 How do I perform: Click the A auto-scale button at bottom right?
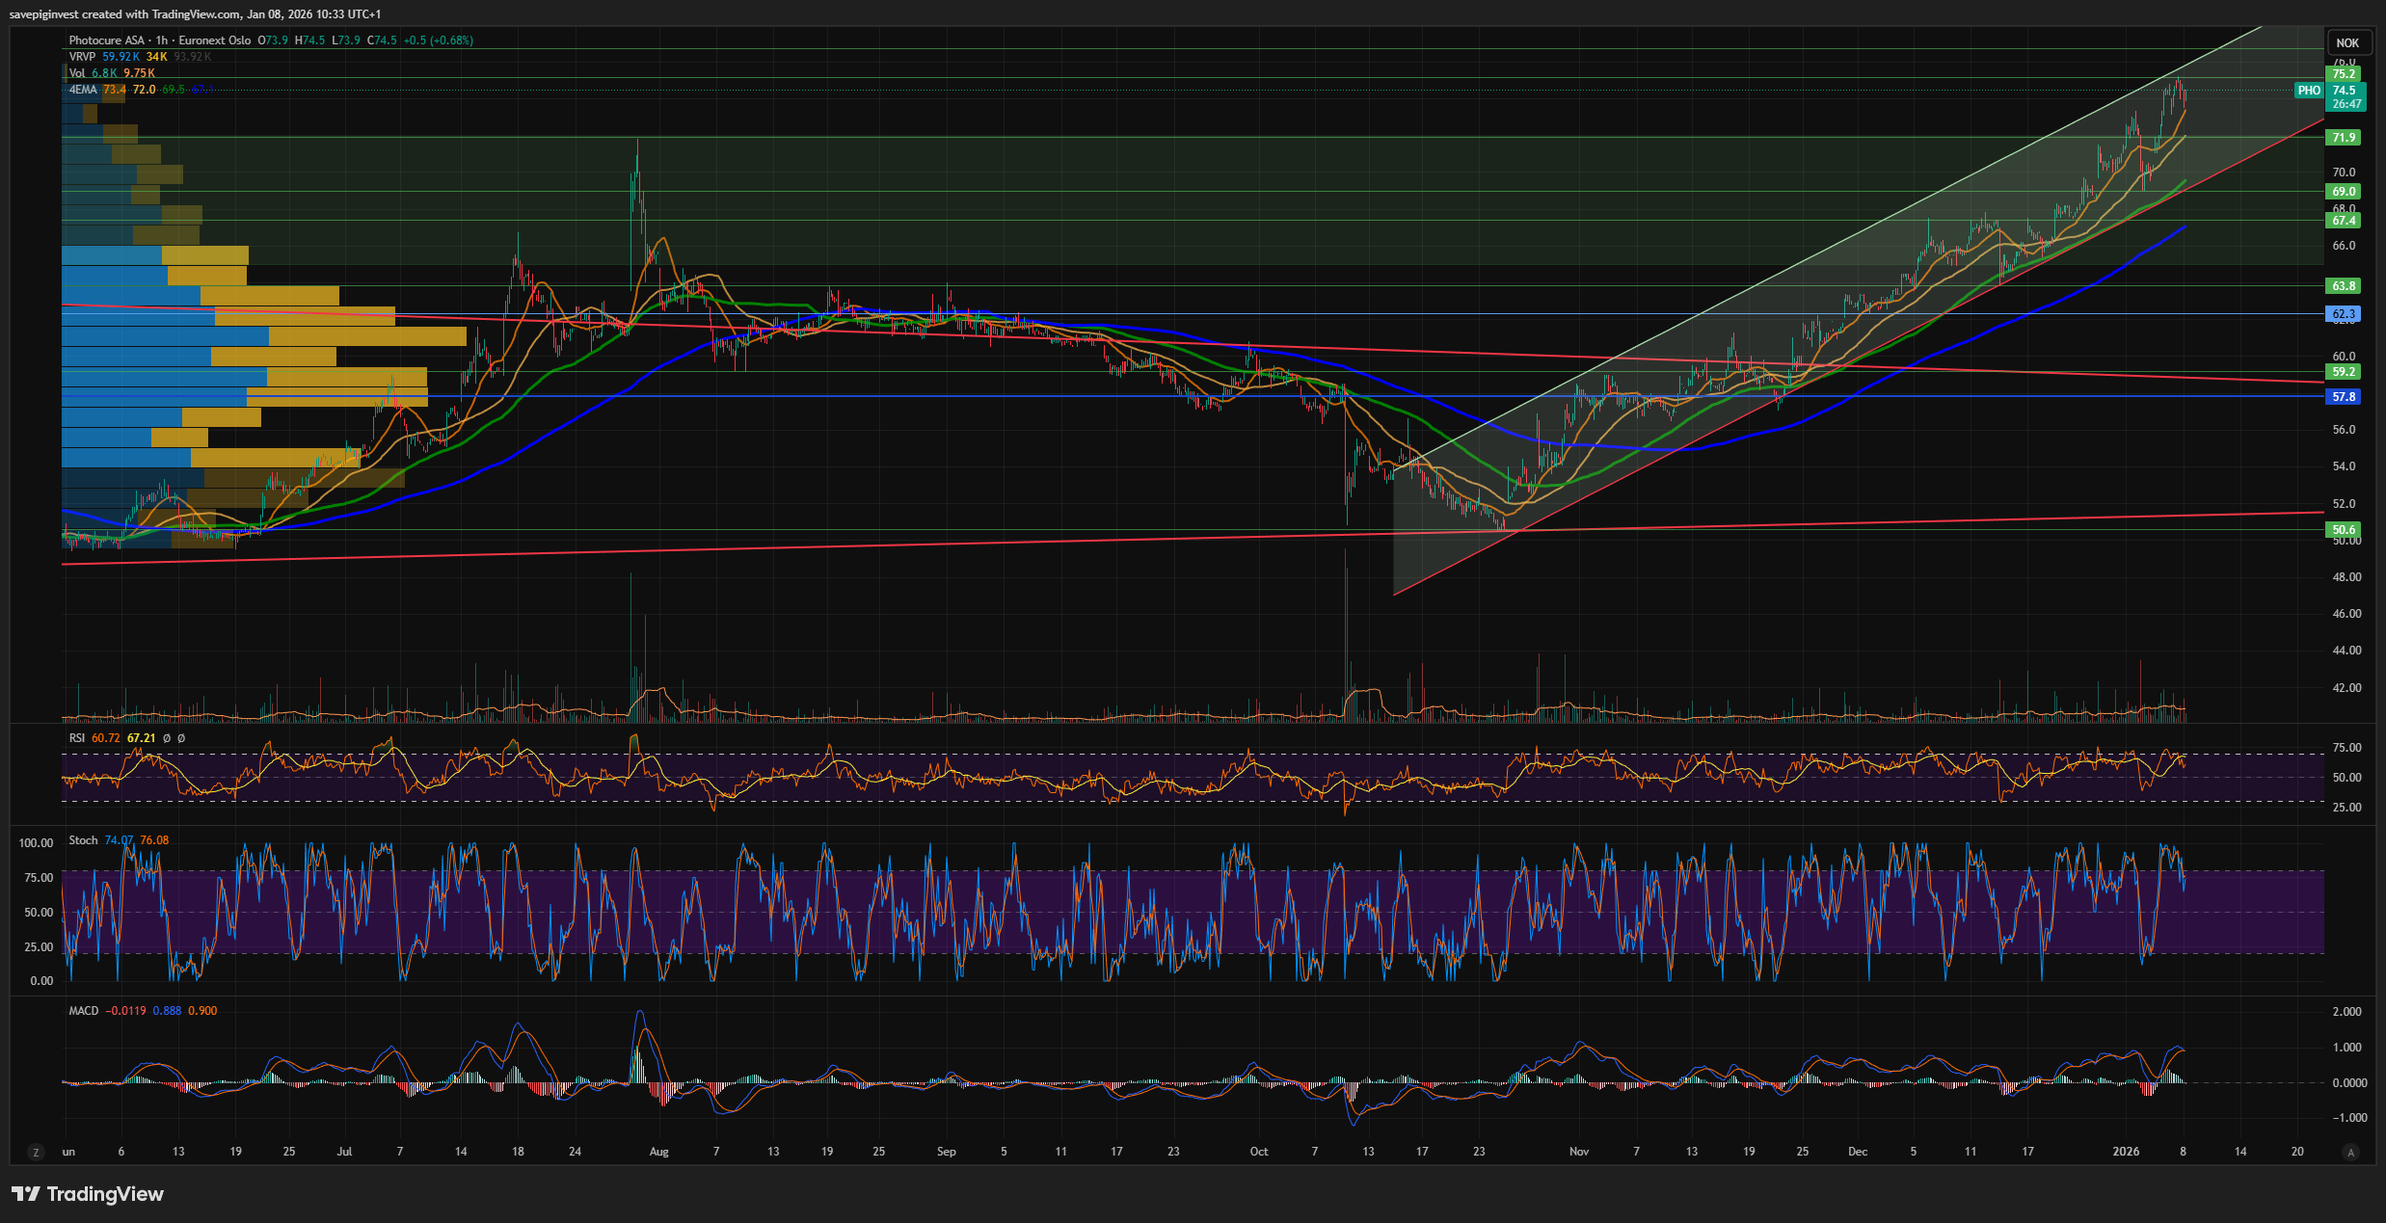click(2350, 1152)
